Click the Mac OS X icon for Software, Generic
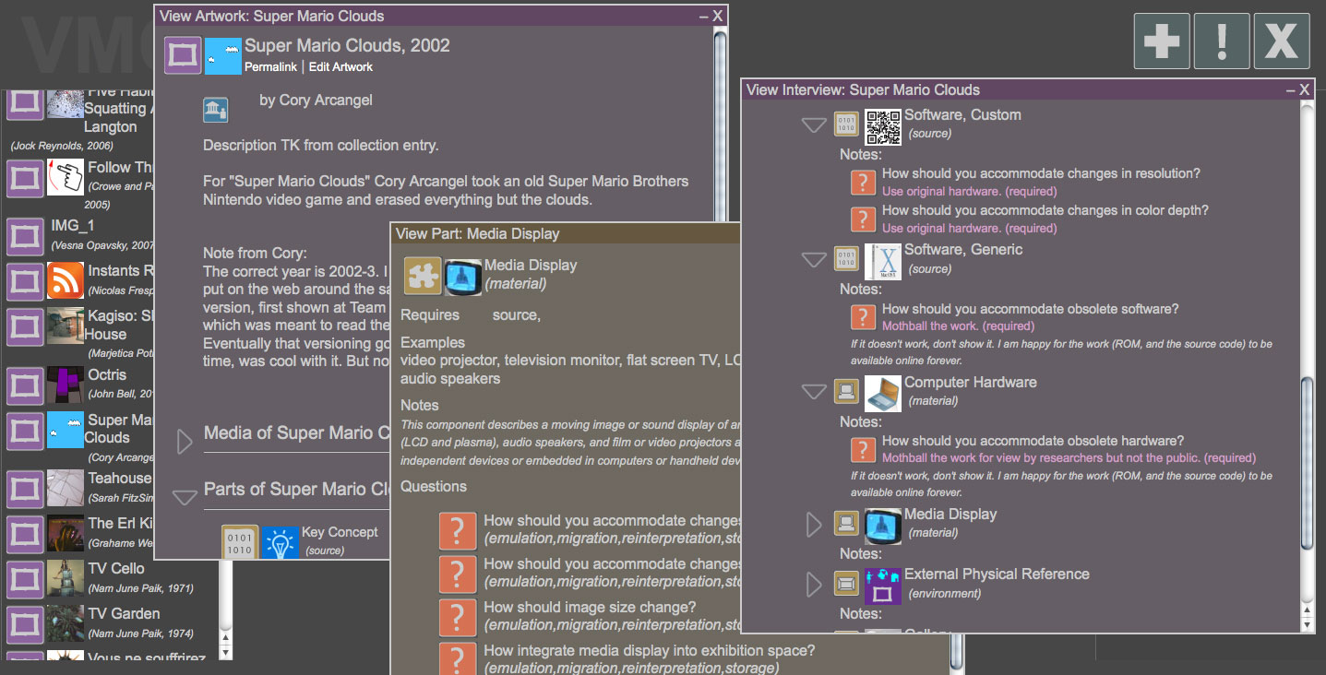This screenshot has height=675, width=1326. pos(882,262)
